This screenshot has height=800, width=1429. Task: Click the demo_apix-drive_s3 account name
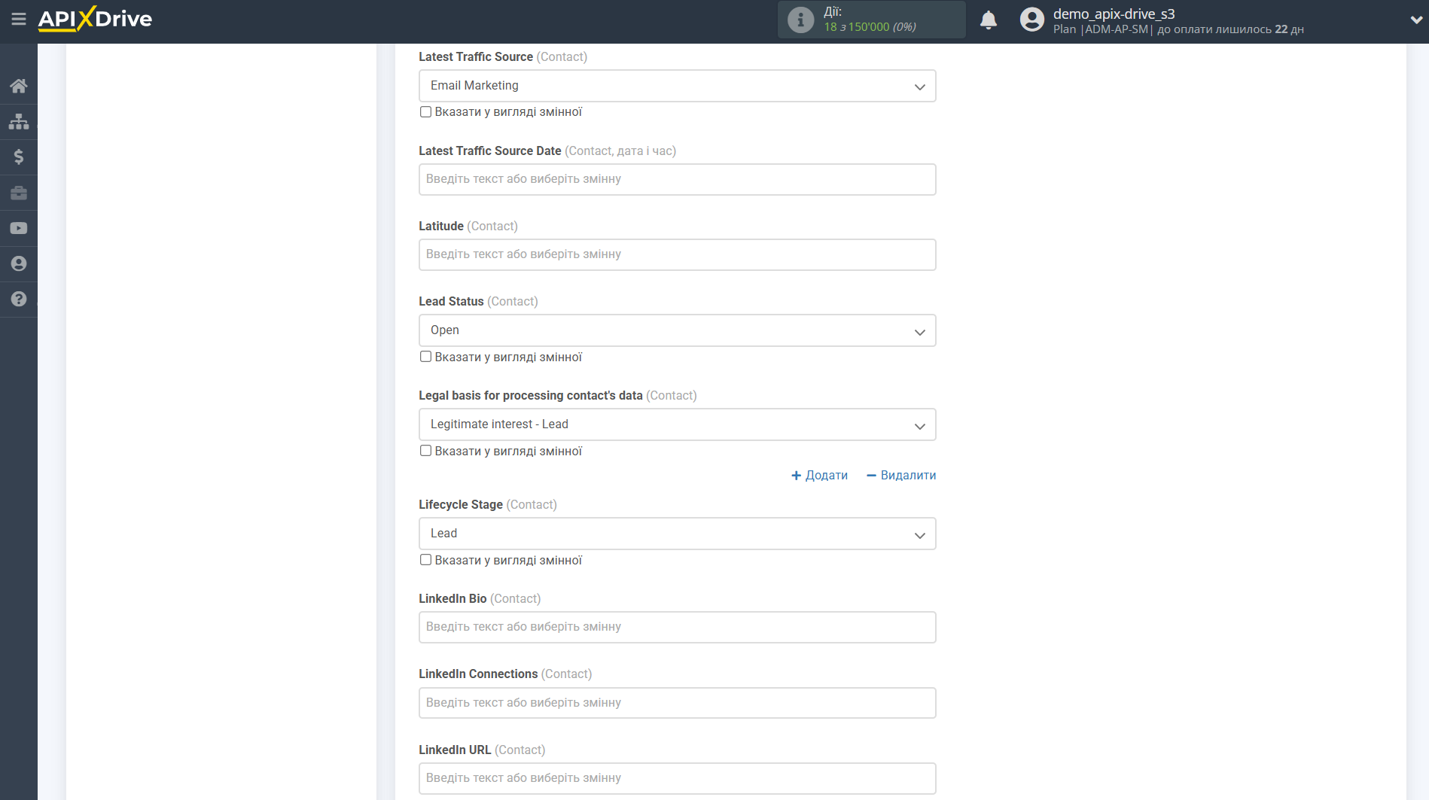[x=1114, y=14]
